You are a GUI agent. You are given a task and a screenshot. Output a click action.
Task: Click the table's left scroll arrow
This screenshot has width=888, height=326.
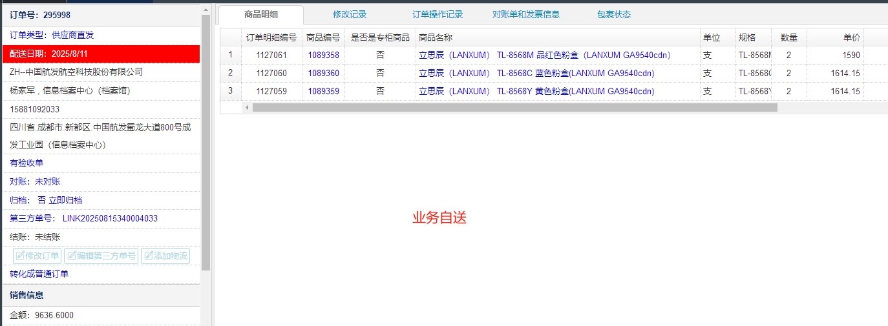click(246, 107)
